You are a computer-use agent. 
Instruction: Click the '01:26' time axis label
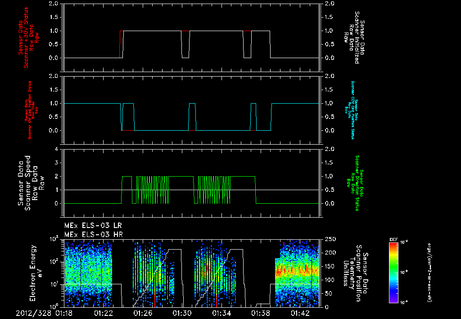[x=143, y=313]
